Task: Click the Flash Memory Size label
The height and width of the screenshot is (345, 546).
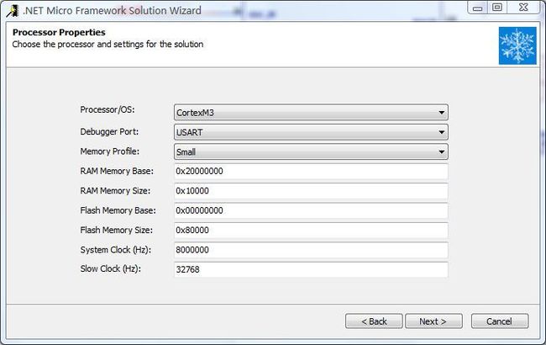Action: point(116,231)
